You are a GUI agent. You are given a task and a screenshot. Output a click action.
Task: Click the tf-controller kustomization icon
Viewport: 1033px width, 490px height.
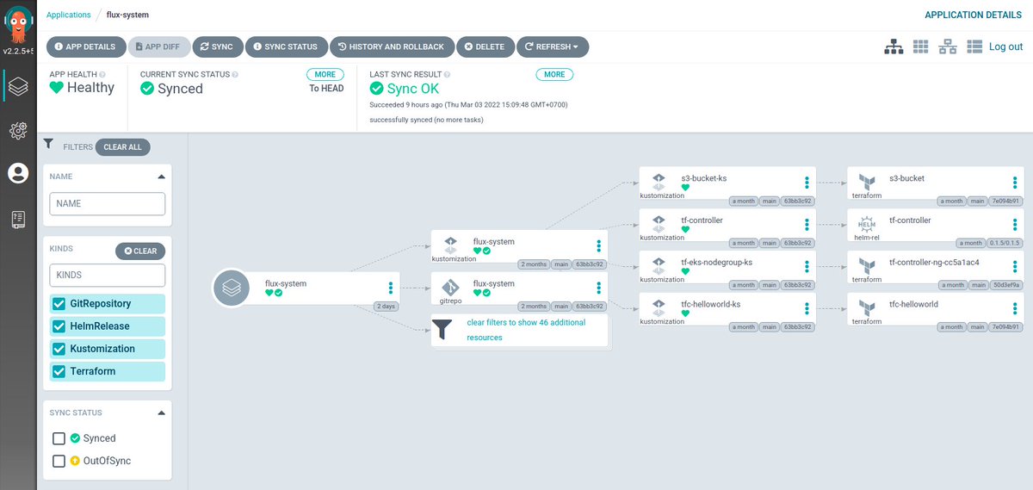[x=658, y=224]
